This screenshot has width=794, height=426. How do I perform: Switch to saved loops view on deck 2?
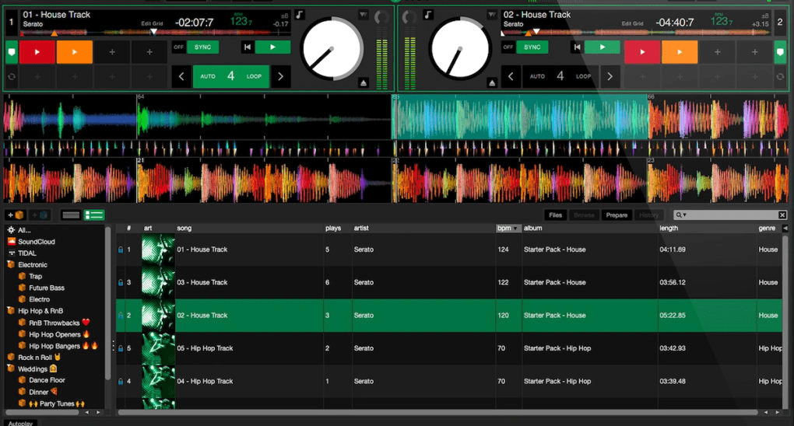coord(780,77)
